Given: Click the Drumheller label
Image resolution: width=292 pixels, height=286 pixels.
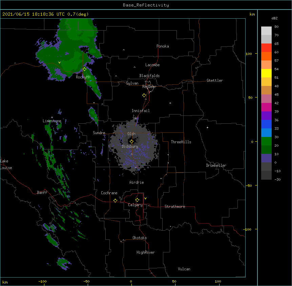Looking at the screenshot, I should pos(216,165).
